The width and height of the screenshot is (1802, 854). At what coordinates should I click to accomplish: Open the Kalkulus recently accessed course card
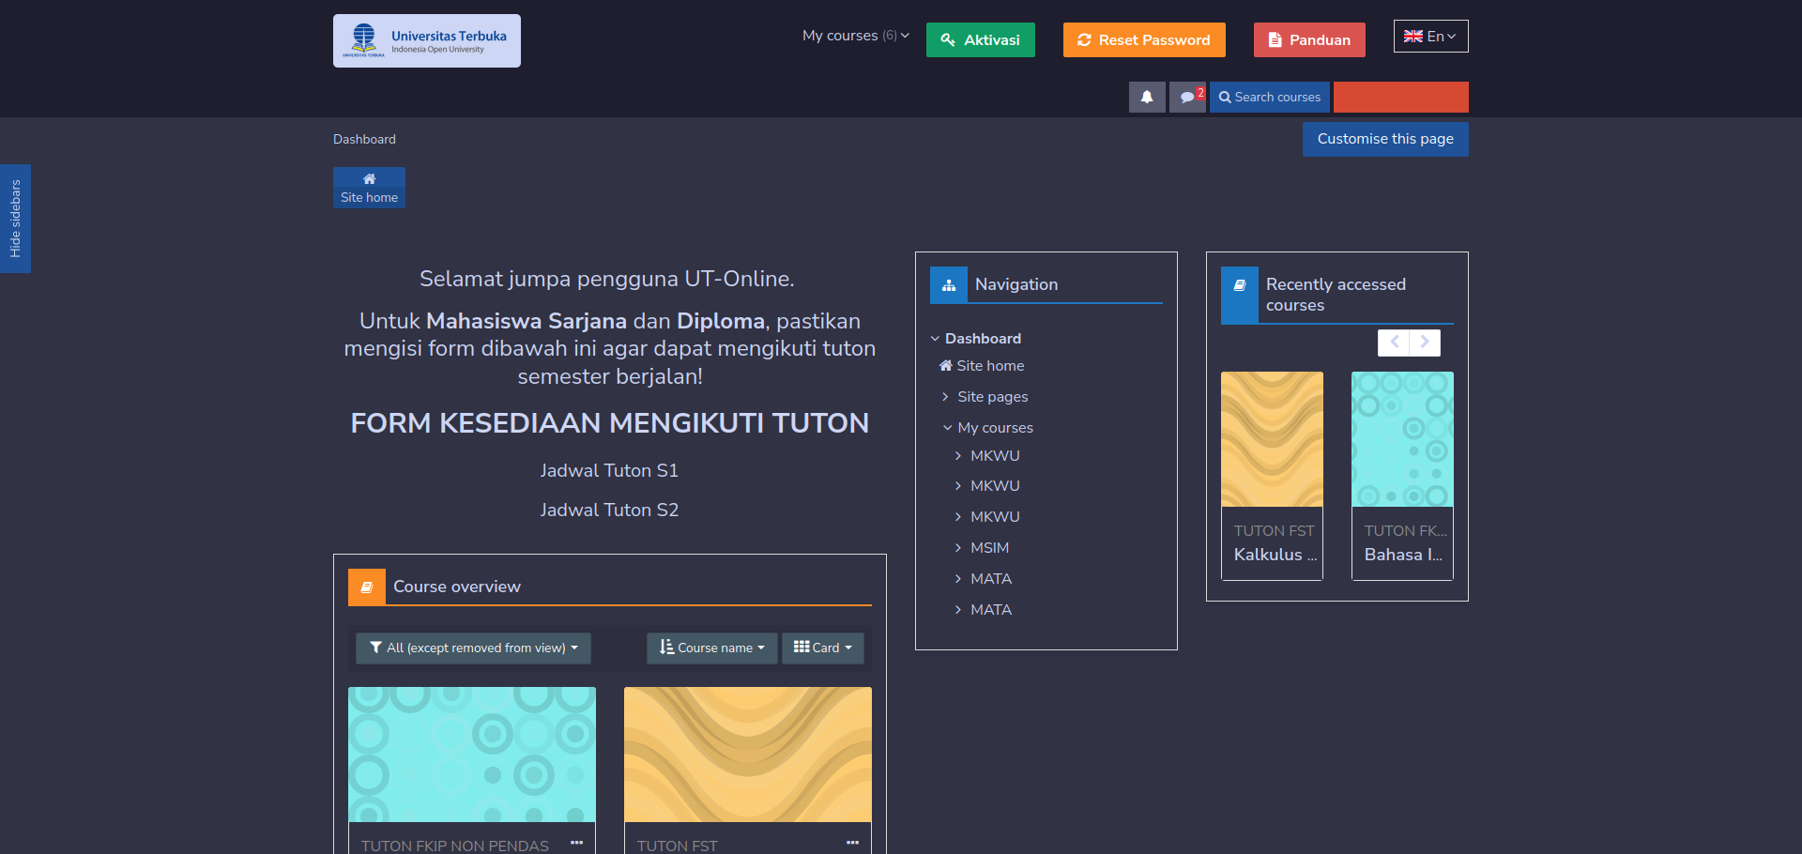[x=1272, y=476]
